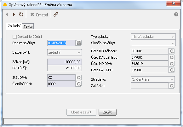Image resolution: width=183 pixels, height=127 pixels.
Task: Search Stát DPH lookup magnifier
Action: [x=79, y=78]
